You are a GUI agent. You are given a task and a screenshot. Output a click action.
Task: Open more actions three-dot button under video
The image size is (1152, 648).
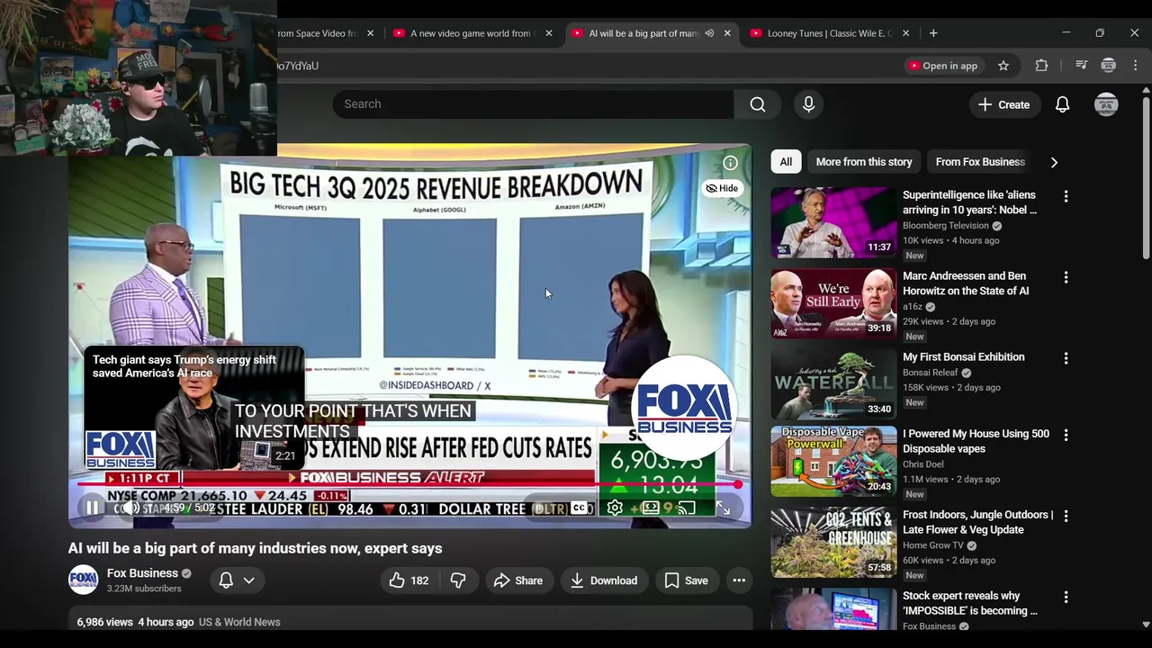pyautogui.click(x=739, y=580)
